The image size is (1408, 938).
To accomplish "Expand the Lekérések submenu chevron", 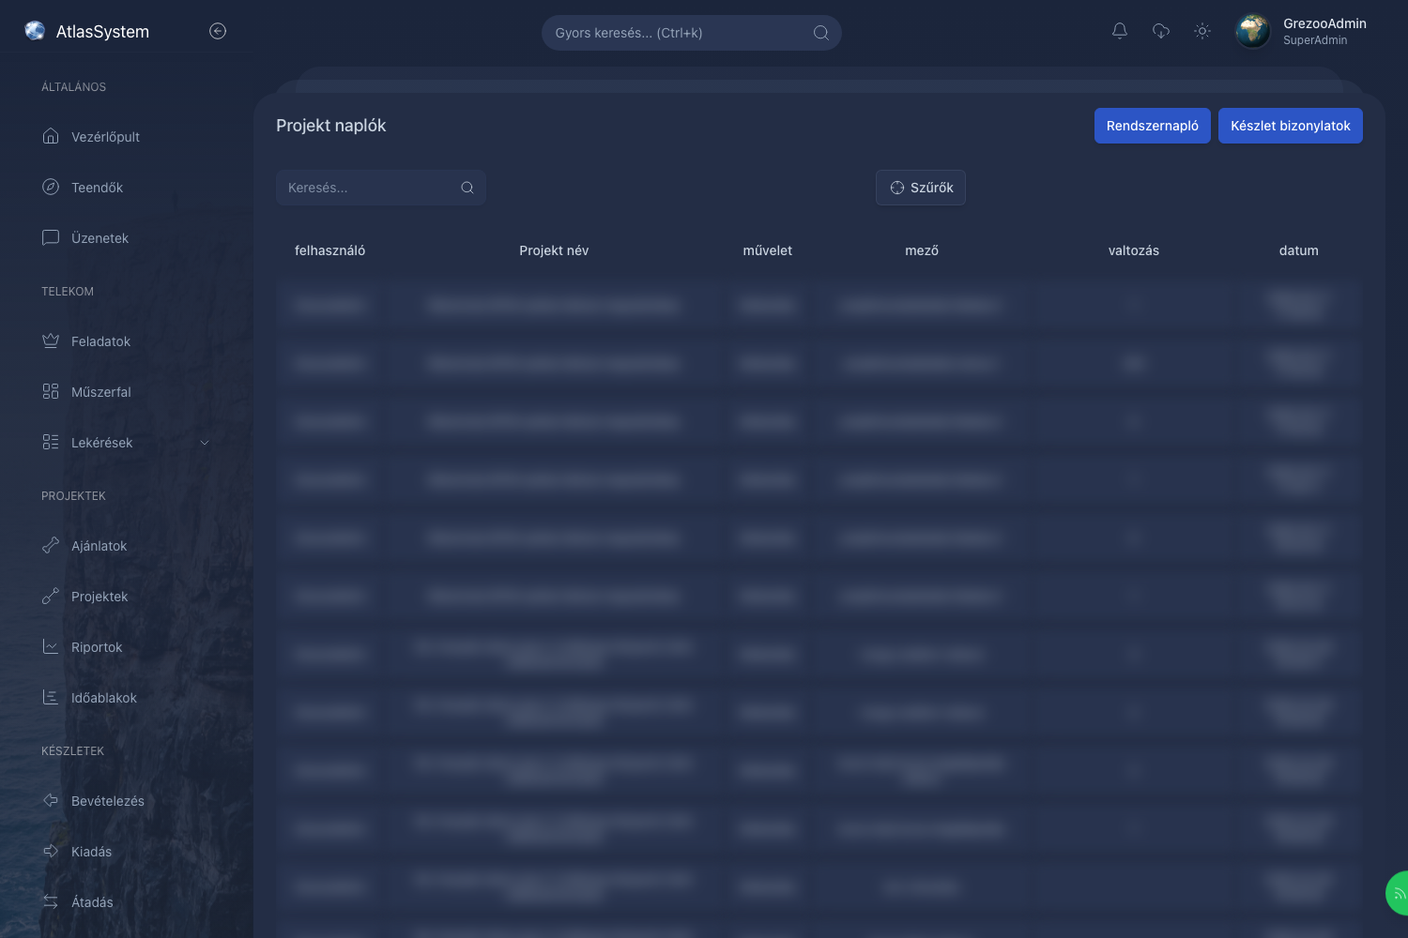I will pyautogui.click(x=205, y=443).
